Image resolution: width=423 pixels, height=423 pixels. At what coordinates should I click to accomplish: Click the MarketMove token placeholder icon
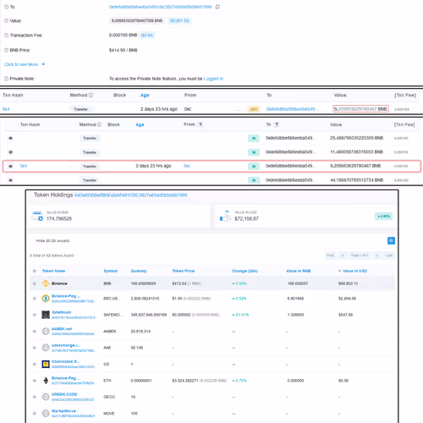(x=46, y=414)
